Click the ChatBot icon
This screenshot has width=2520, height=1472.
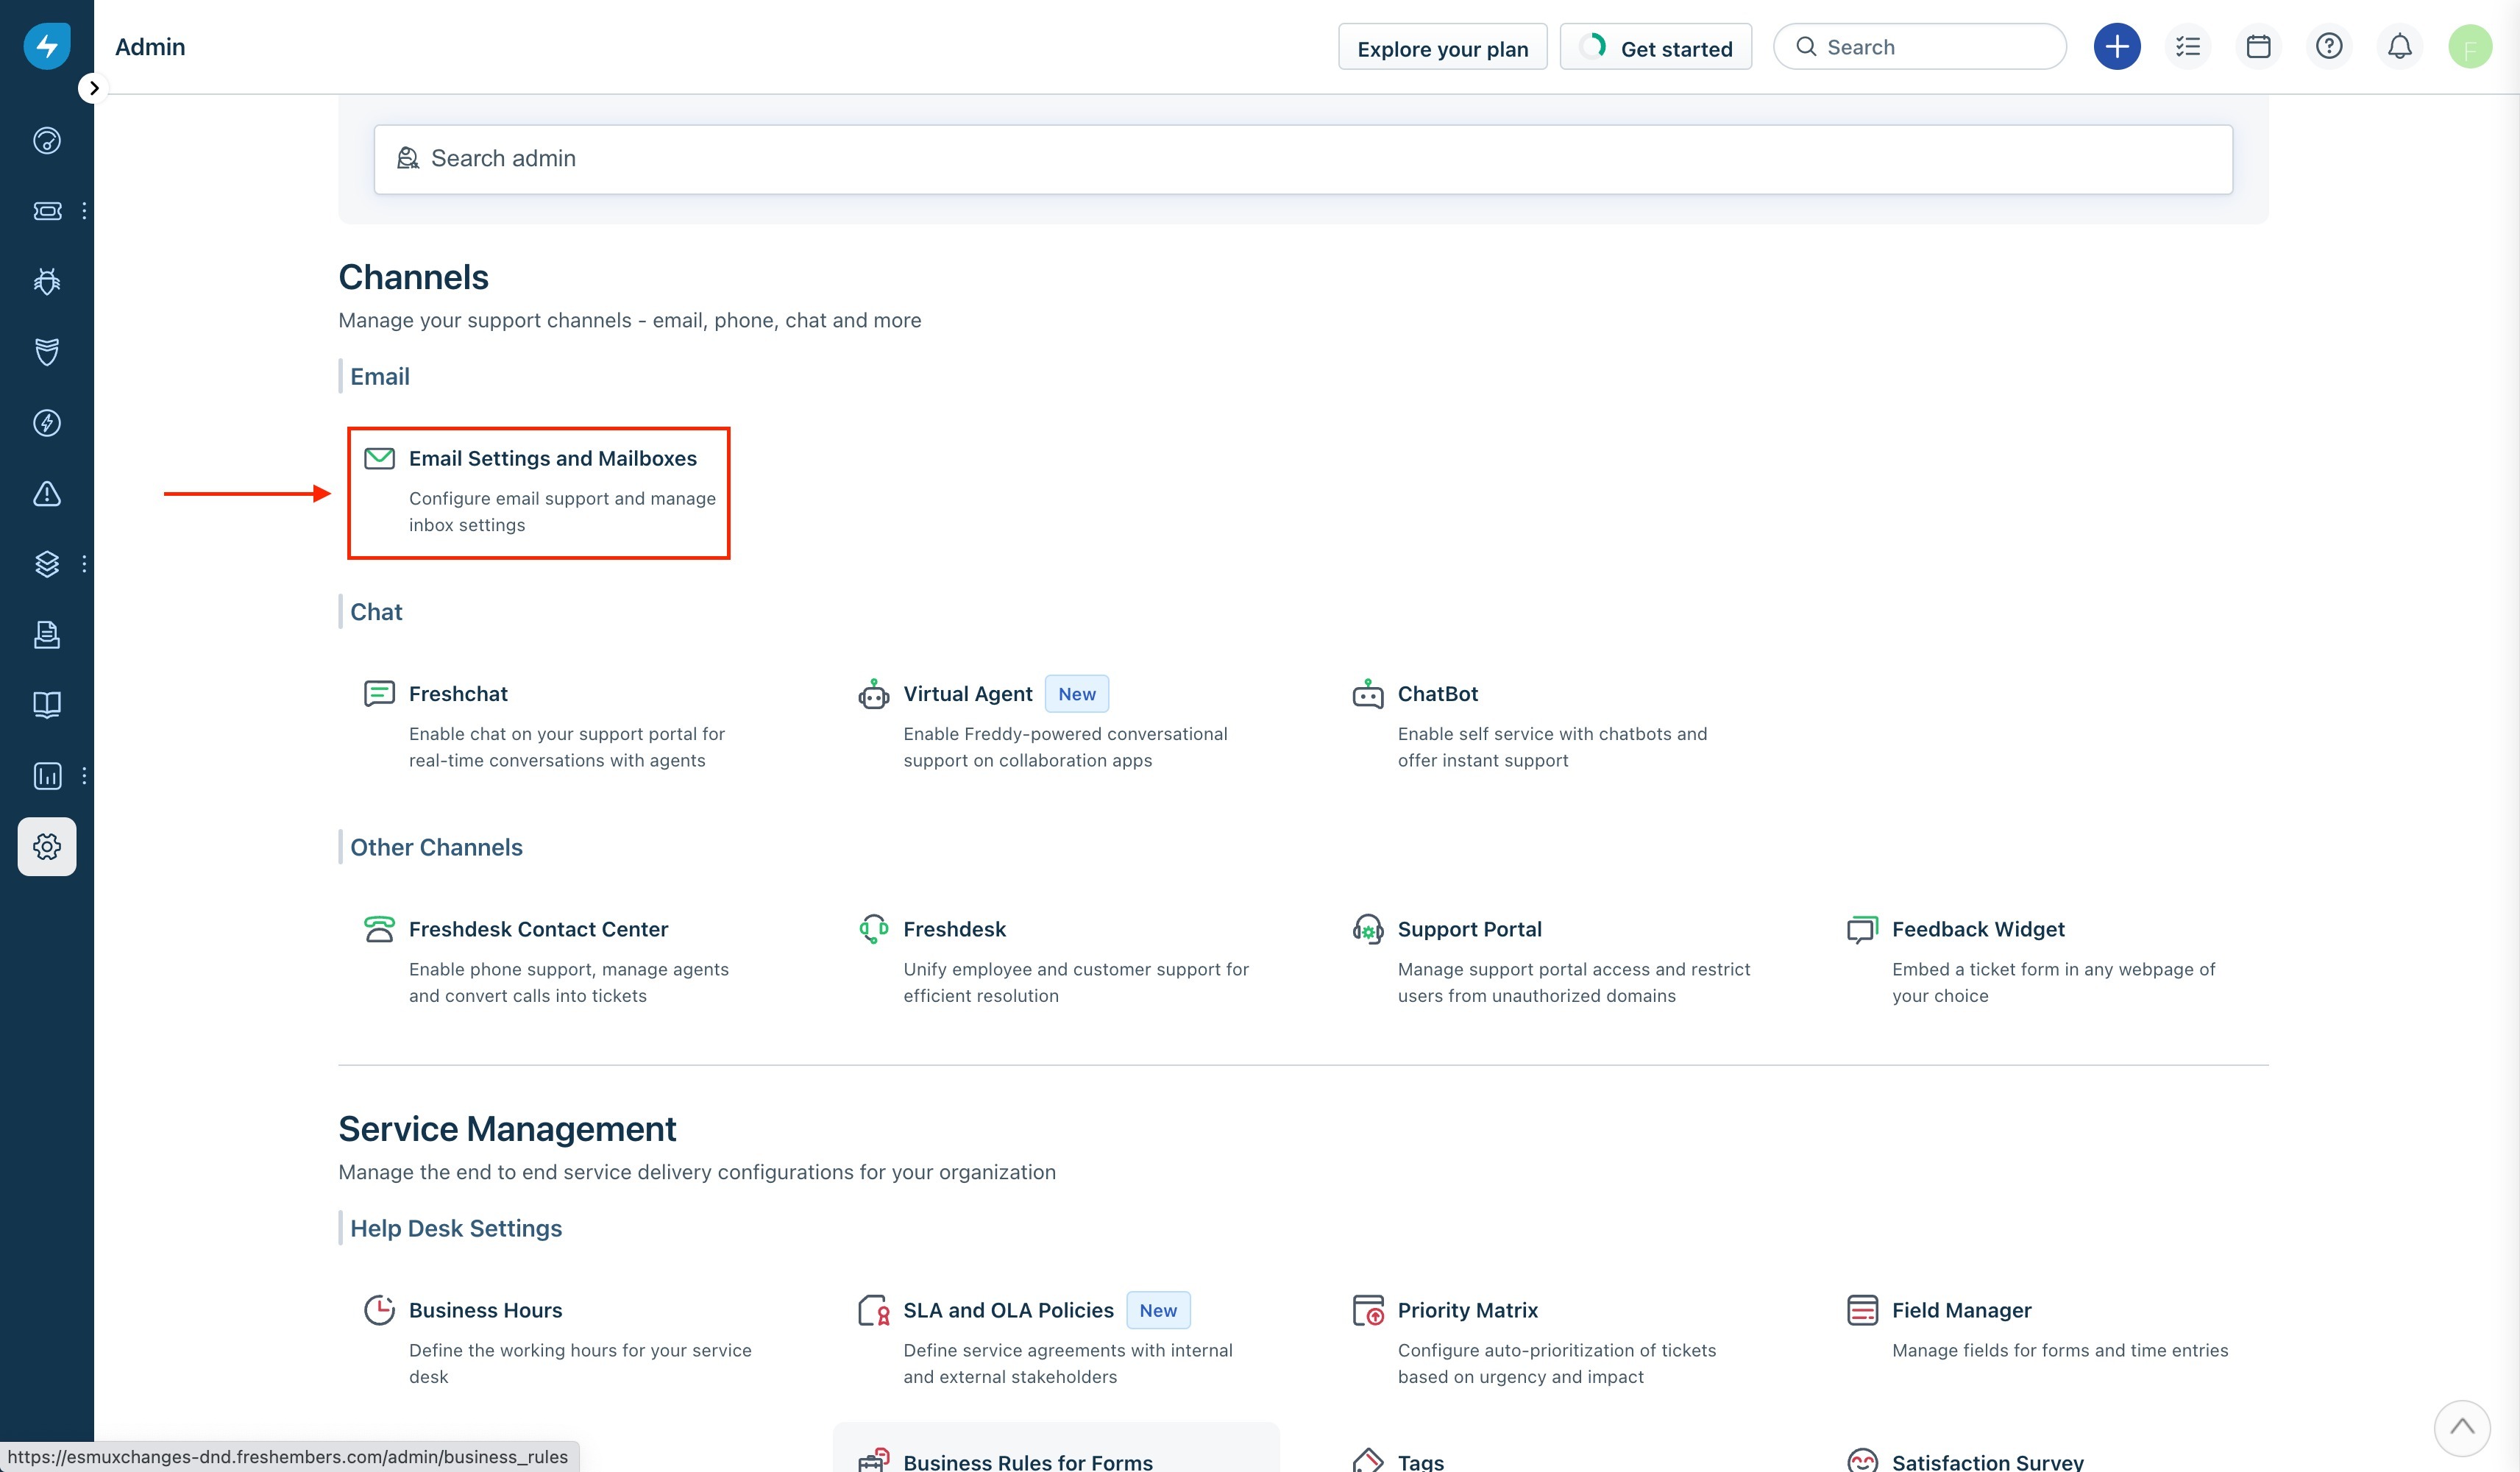click(1367, 694)
